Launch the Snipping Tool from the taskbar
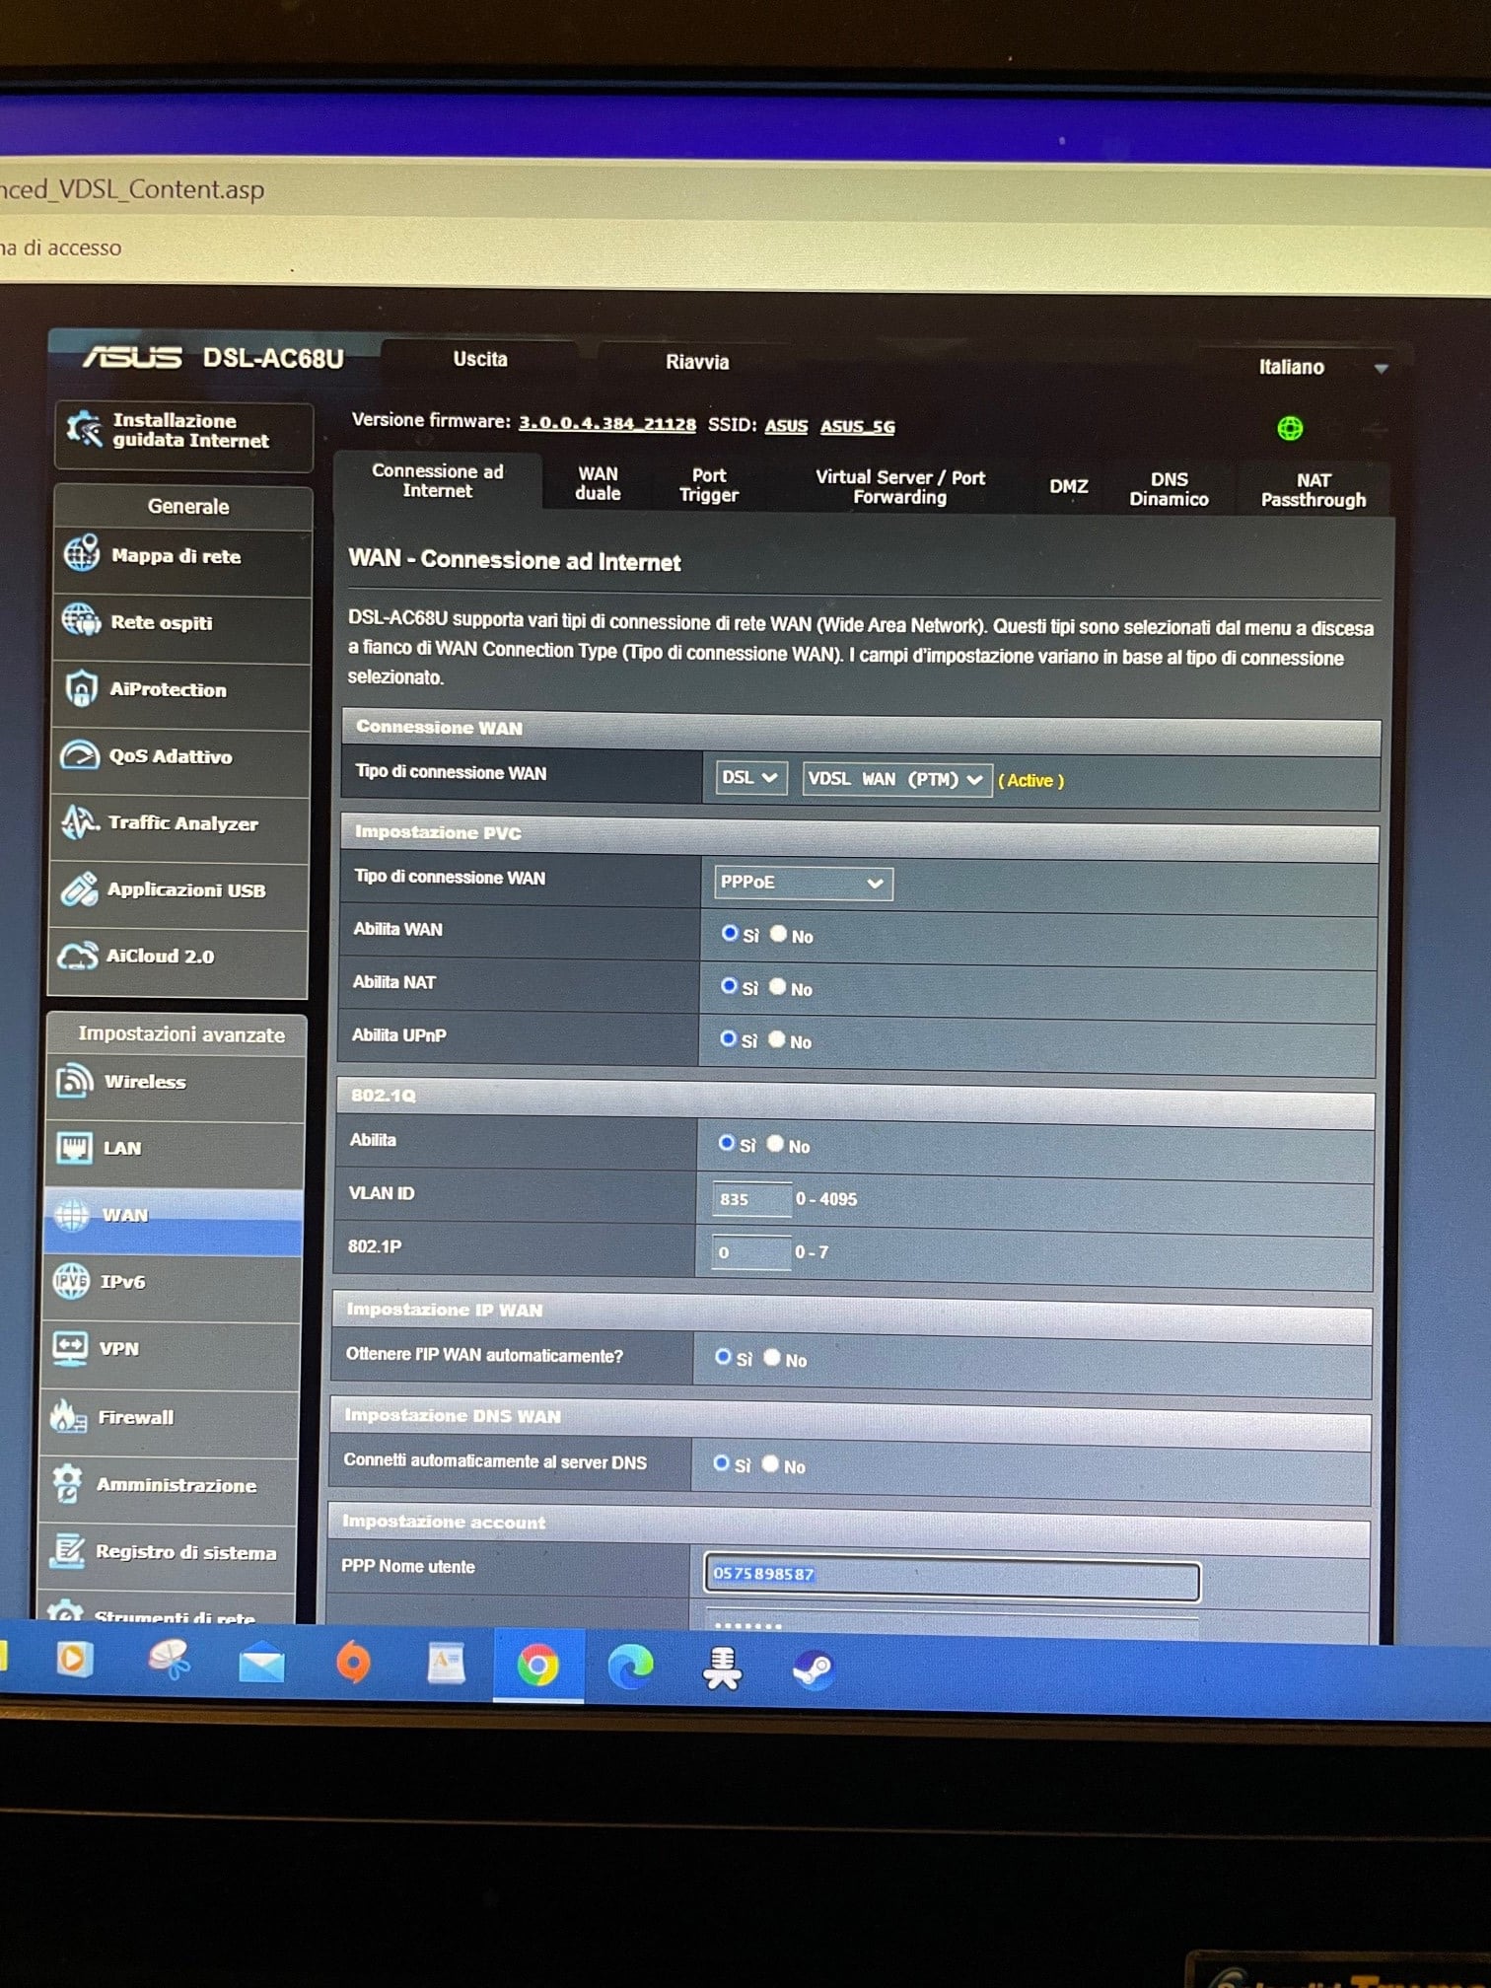This screenshot has height=1988, width=1491. (x=169, y=1661)
